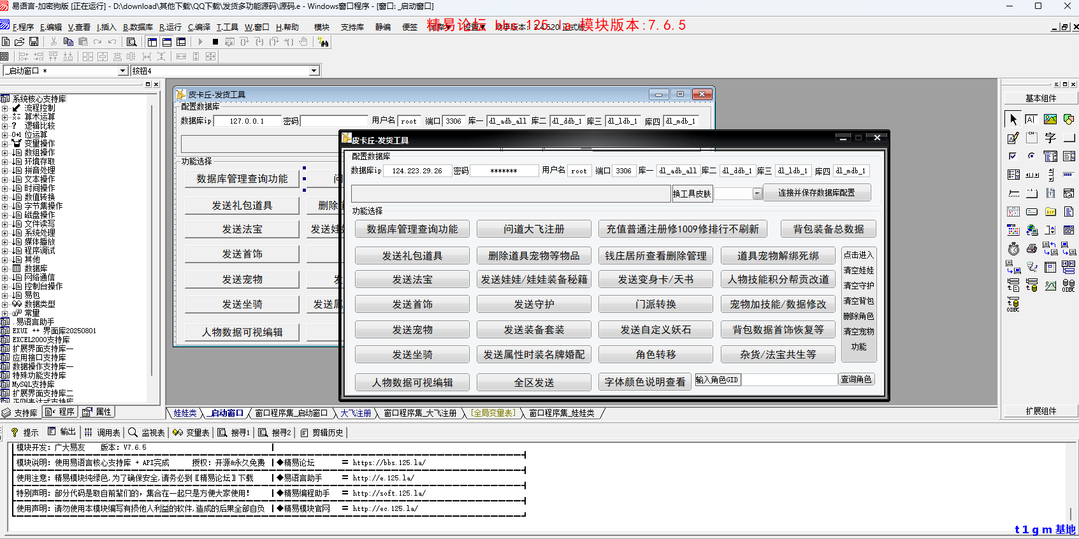Click the binoculars help search icon

point(324,42)
